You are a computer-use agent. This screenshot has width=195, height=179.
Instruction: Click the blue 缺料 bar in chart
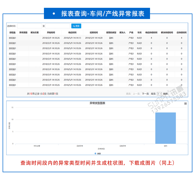166,128
